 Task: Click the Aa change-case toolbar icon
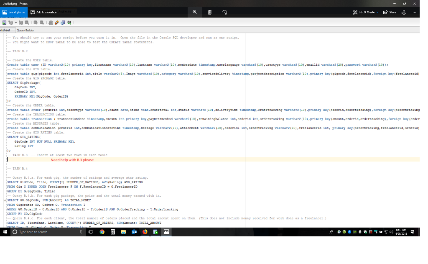pos(69,22)
